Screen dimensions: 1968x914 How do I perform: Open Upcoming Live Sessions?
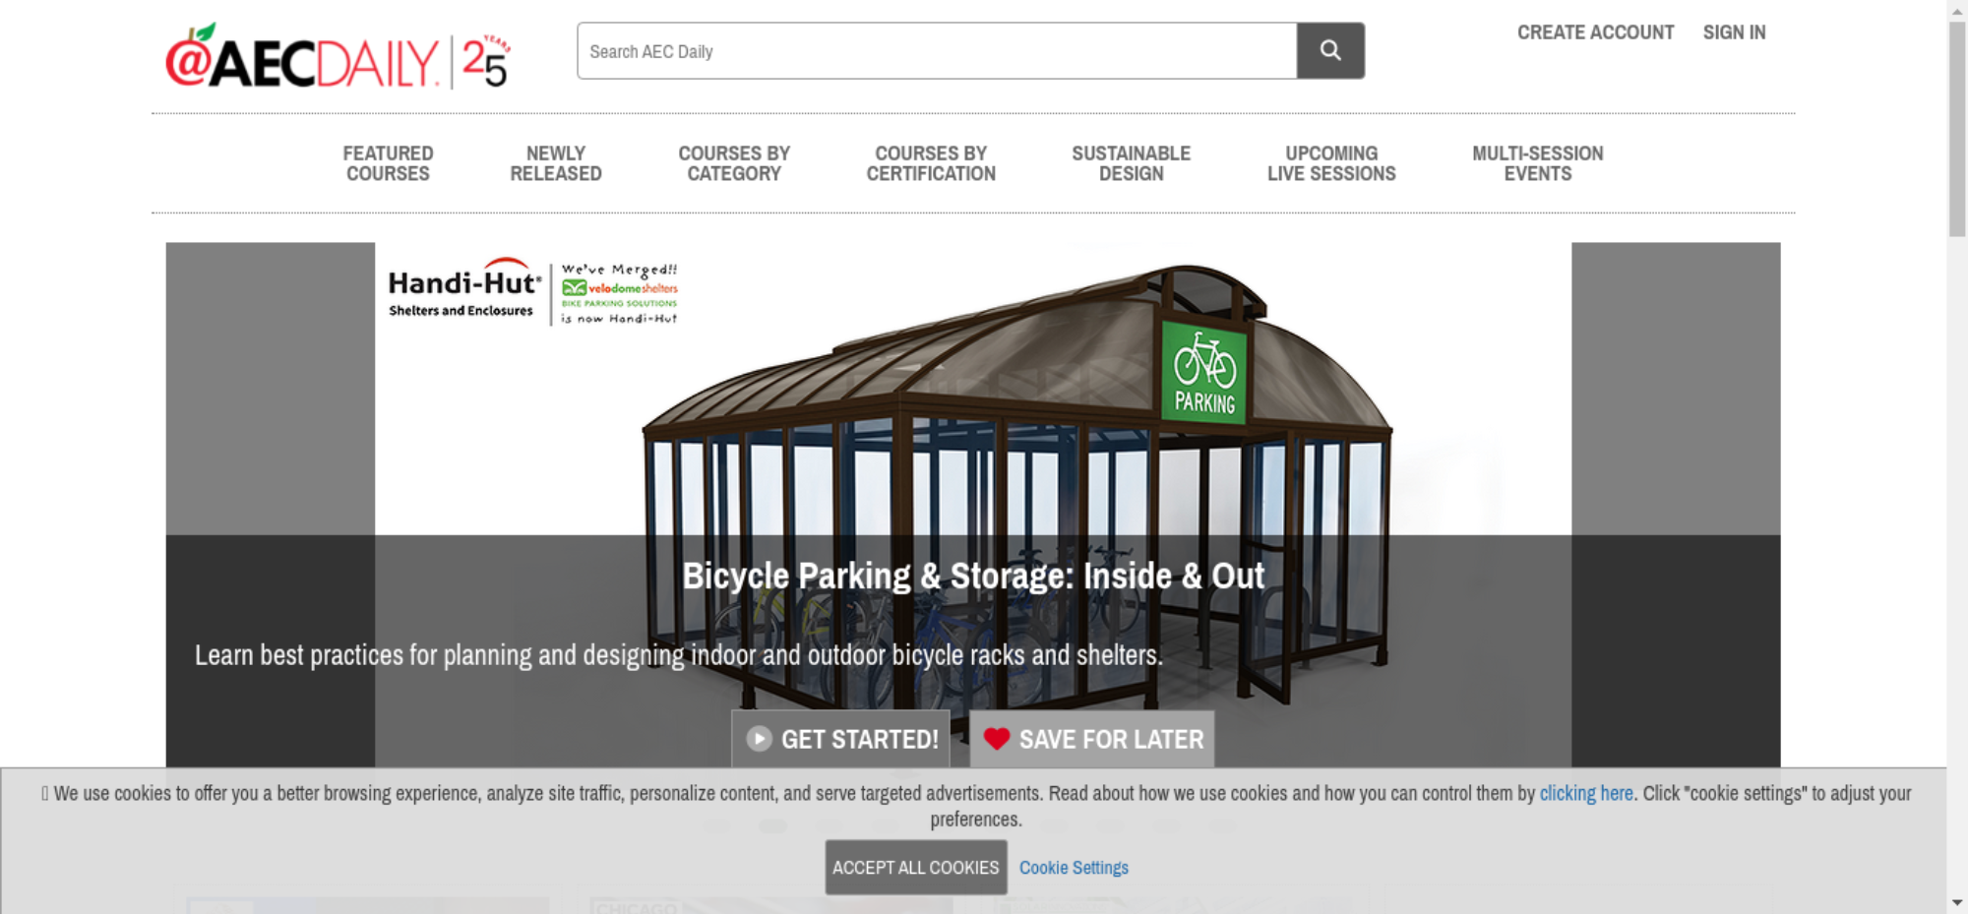[1331, 163]
